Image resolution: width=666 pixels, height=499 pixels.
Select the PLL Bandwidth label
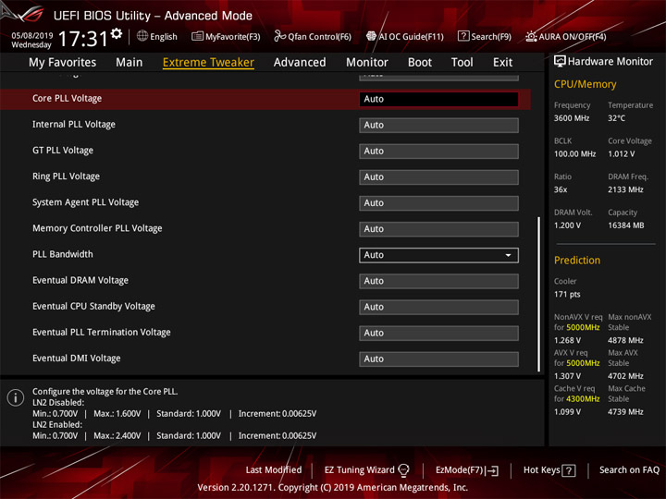(x=63, y=254)
